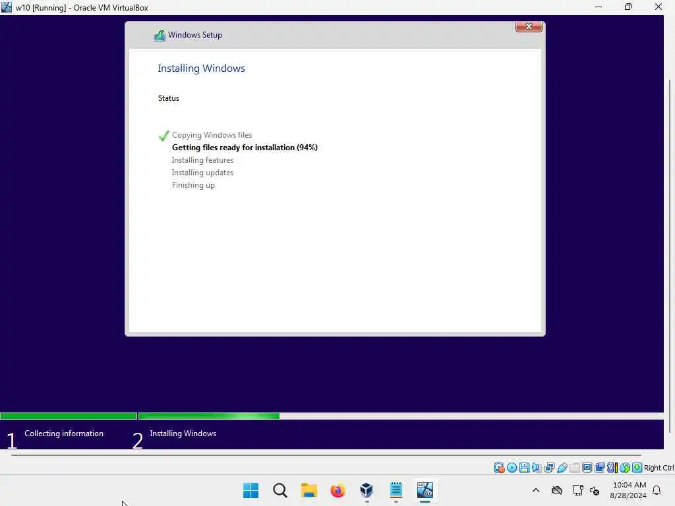
Task: Click the Collecting information progress bar
Action: (x=69, y=416)
